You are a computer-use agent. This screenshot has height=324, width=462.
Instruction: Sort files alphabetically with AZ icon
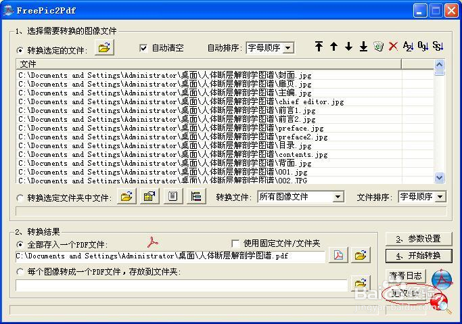pyautogui.click(x=408, y=47)
